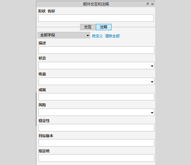The height and width of the screenshot is (165, 191).
Task: Click the 收益 combo box field
Action: click(x=97, y=81)
